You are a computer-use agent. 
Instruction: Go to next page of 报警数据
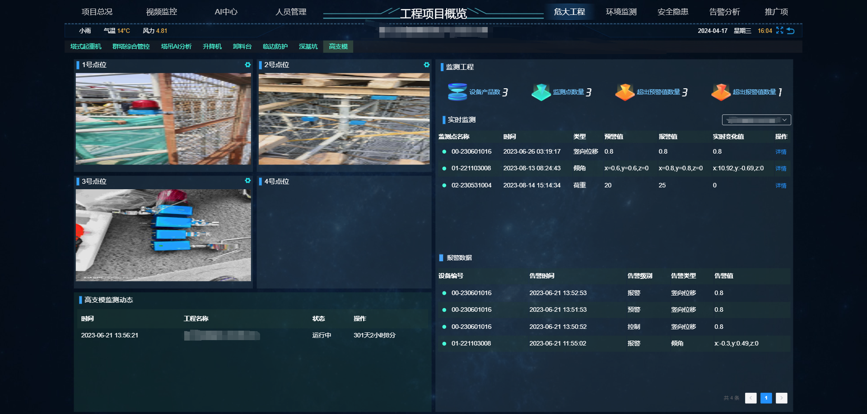[x=781, y=398]
